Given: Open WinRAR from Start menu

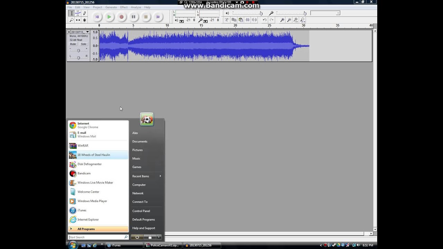Looking at the screenshot, I should coord(98,146).
